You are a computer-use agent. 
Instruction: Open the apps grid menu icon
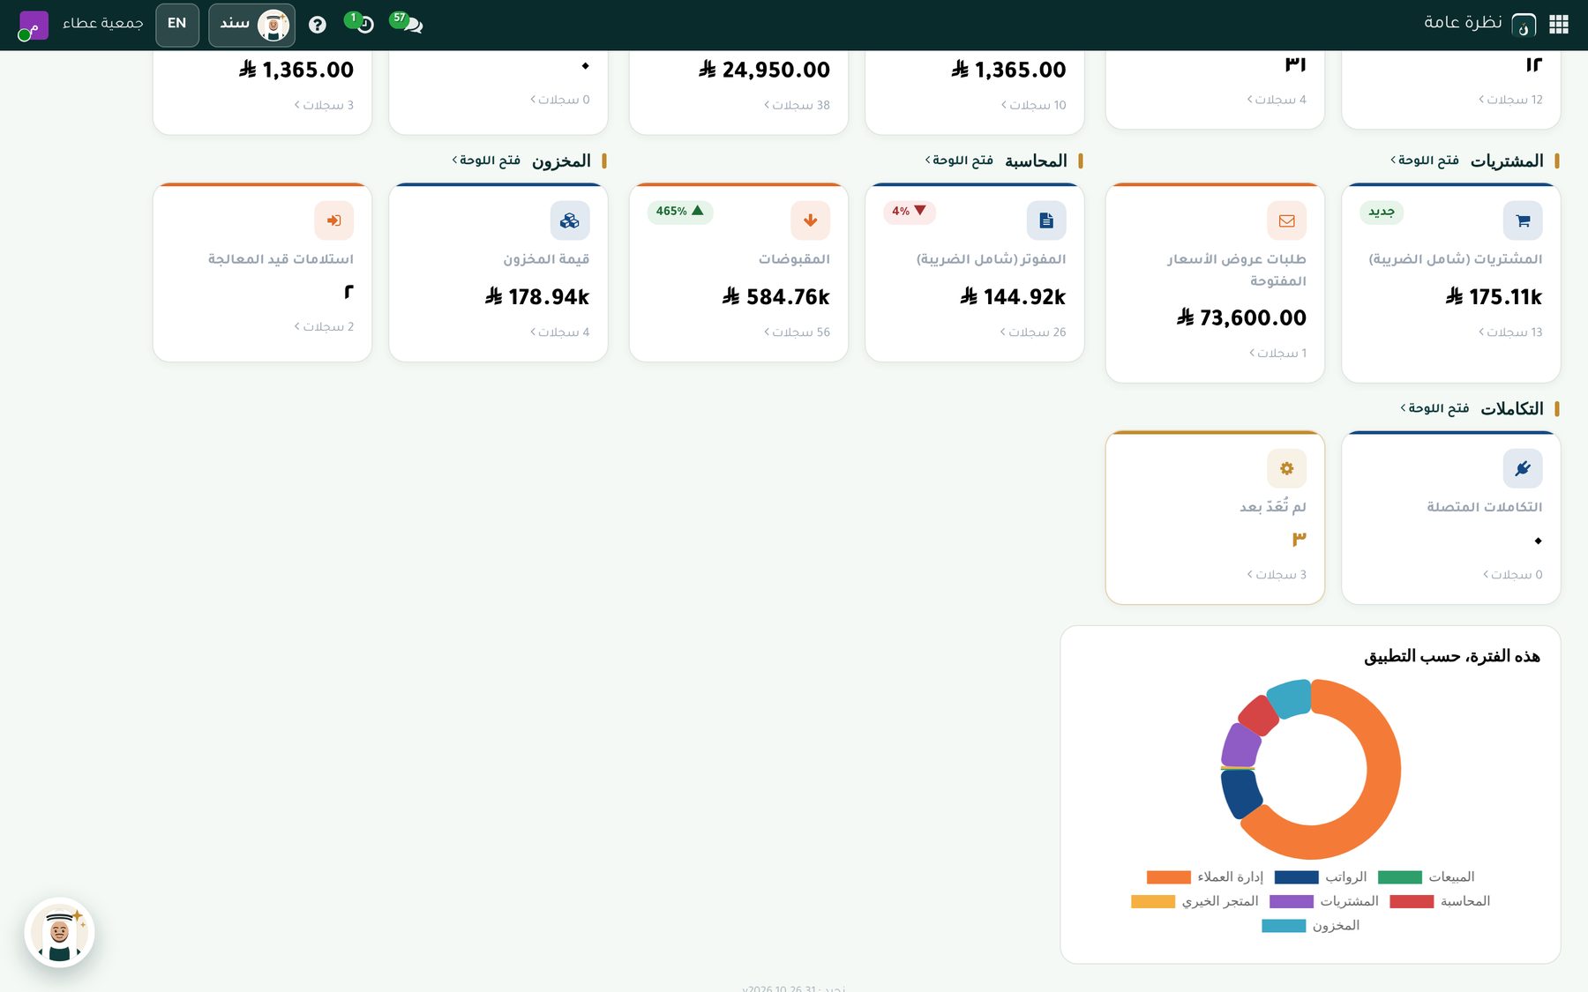[x=1559, y=25]
